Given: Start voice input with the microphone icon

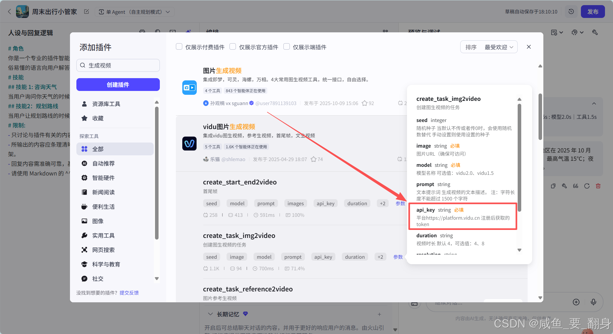Looking at the screenshot, I should point(593,302).
